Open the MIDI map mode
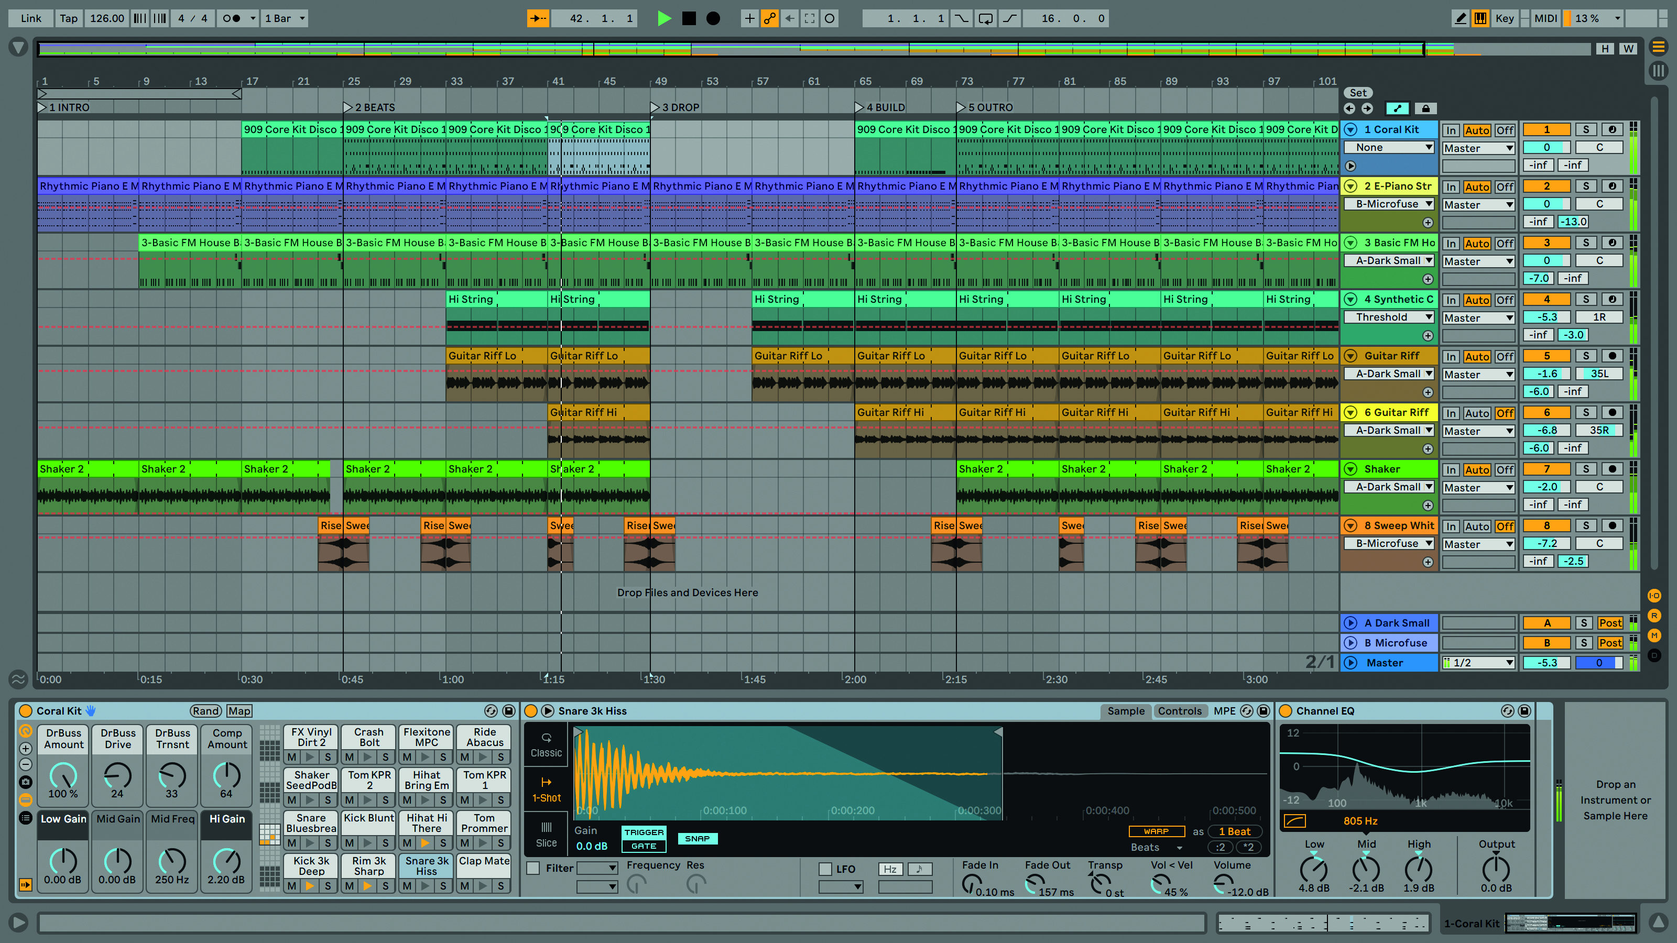Screen dimensions: 1677x943 click(1545, 18)
